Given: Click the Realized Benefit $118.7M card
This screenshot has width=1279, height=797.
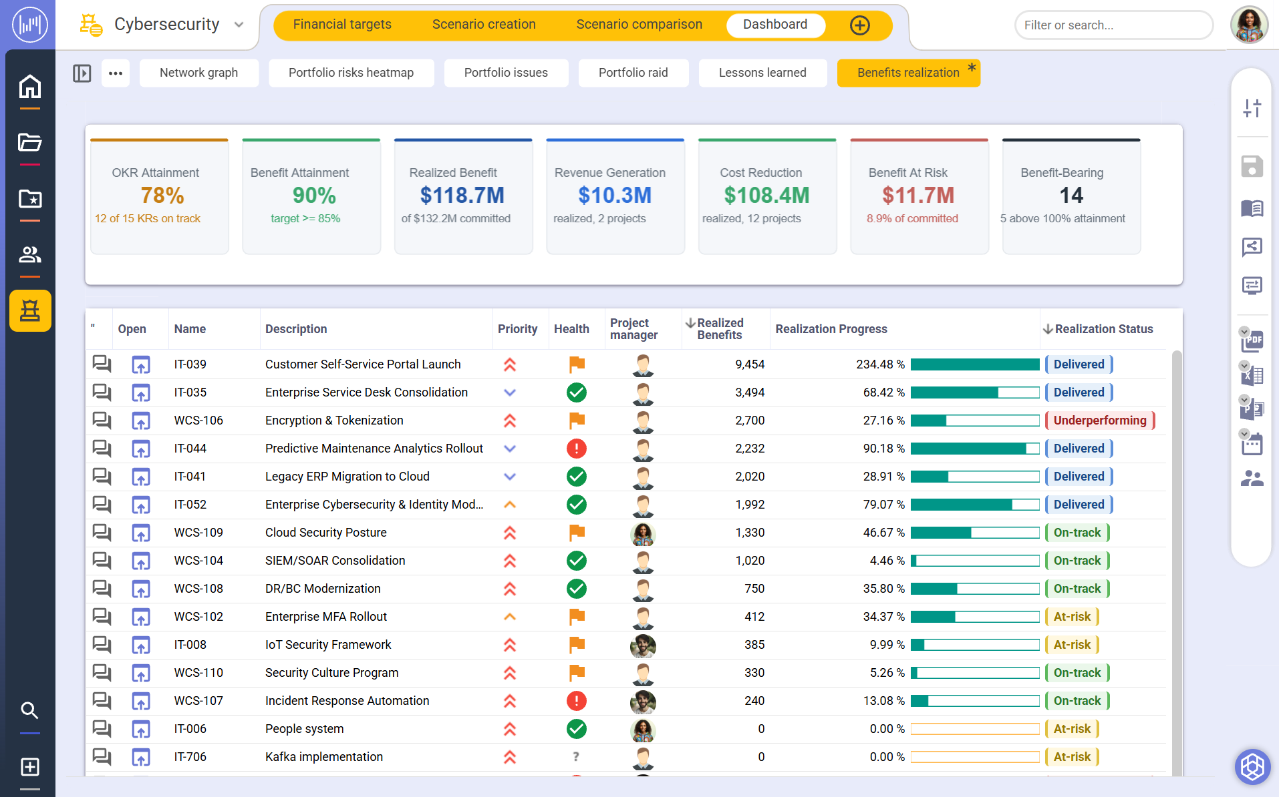Looking at the screenshot, I should (x=463, y=196).
